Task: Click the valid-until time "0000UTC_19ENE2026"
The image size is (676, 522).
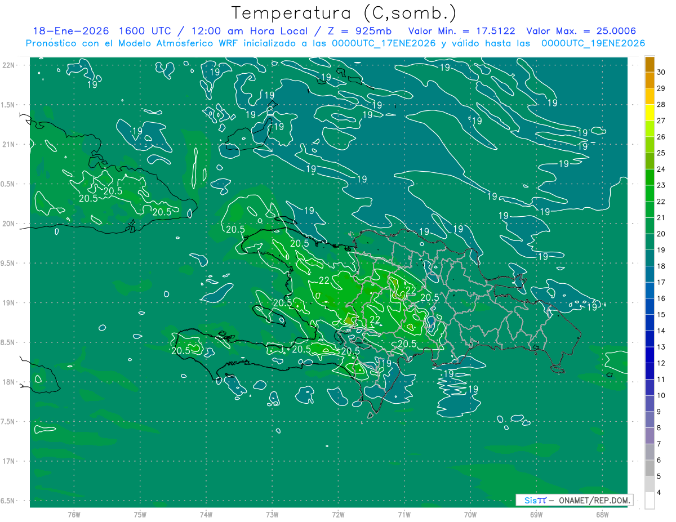Action: [x=593, y=43]
